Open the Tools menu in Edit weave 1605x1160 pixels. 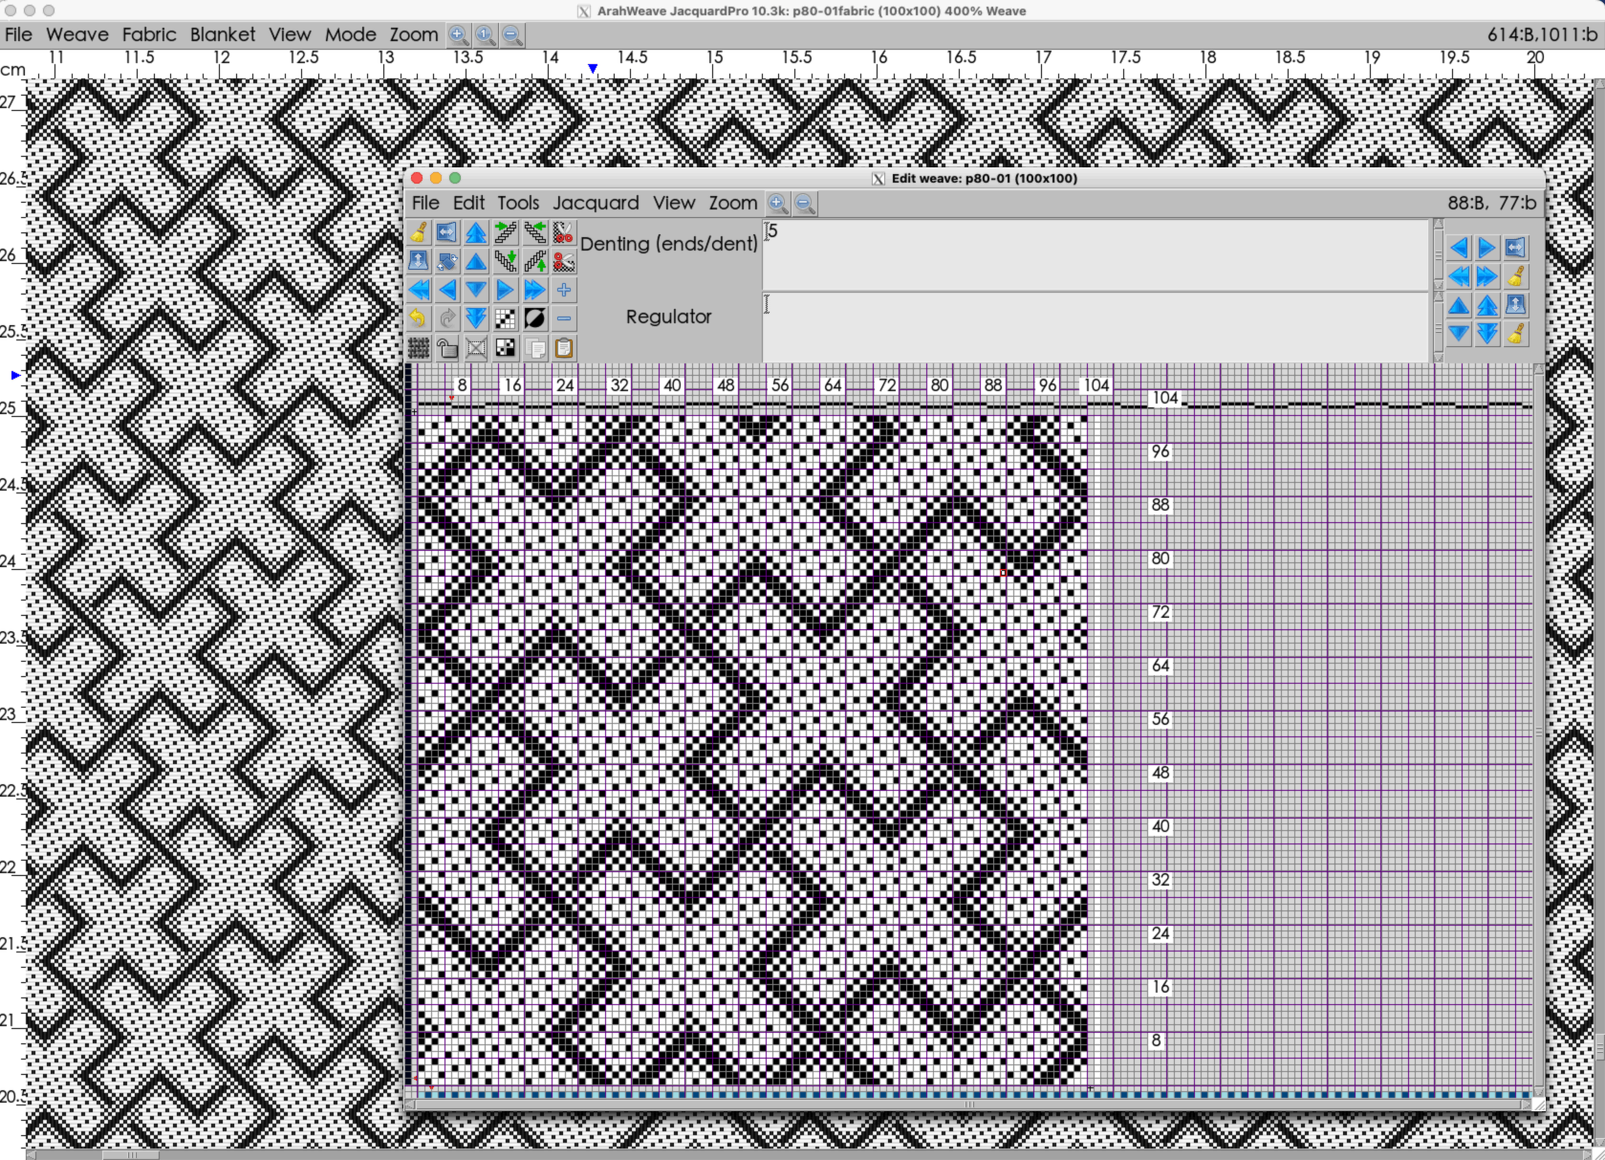point(517,203)
